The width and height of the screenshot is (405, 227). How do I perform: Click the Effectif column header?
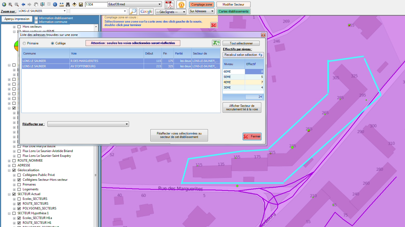coord(254,64)
